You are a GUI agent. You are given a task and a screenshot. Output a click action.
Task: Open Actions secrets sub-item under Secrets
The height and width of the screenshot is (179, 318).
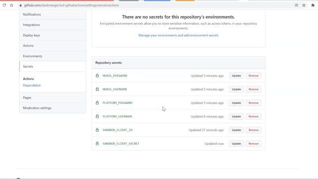pyautogui.click(x=28, y=79)
